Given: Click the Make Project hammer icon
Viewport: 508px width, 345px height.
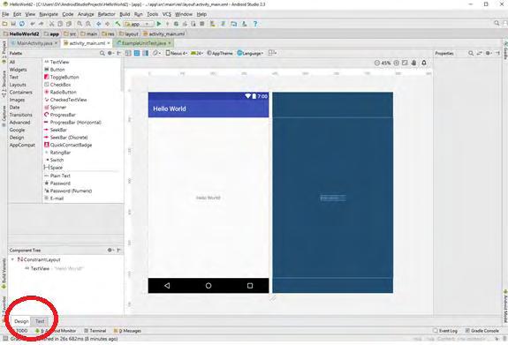Looking at the screenshot, I should (x=118, y=24).
